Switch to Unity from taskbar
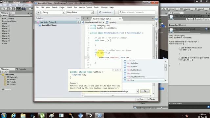The height and width of the screenshot is (118, 210). click(x=90, y=115)
